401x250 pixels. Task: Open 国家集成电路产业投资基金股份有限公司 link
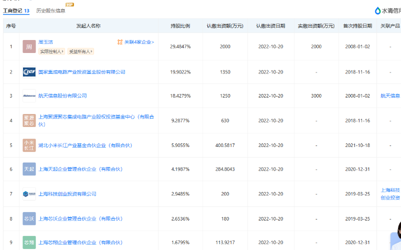(x=82, y=72)
